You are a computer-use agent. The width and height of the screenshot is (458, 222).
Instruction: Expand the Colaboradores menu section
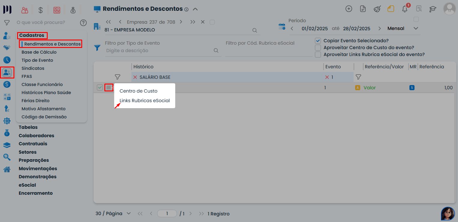36,135
